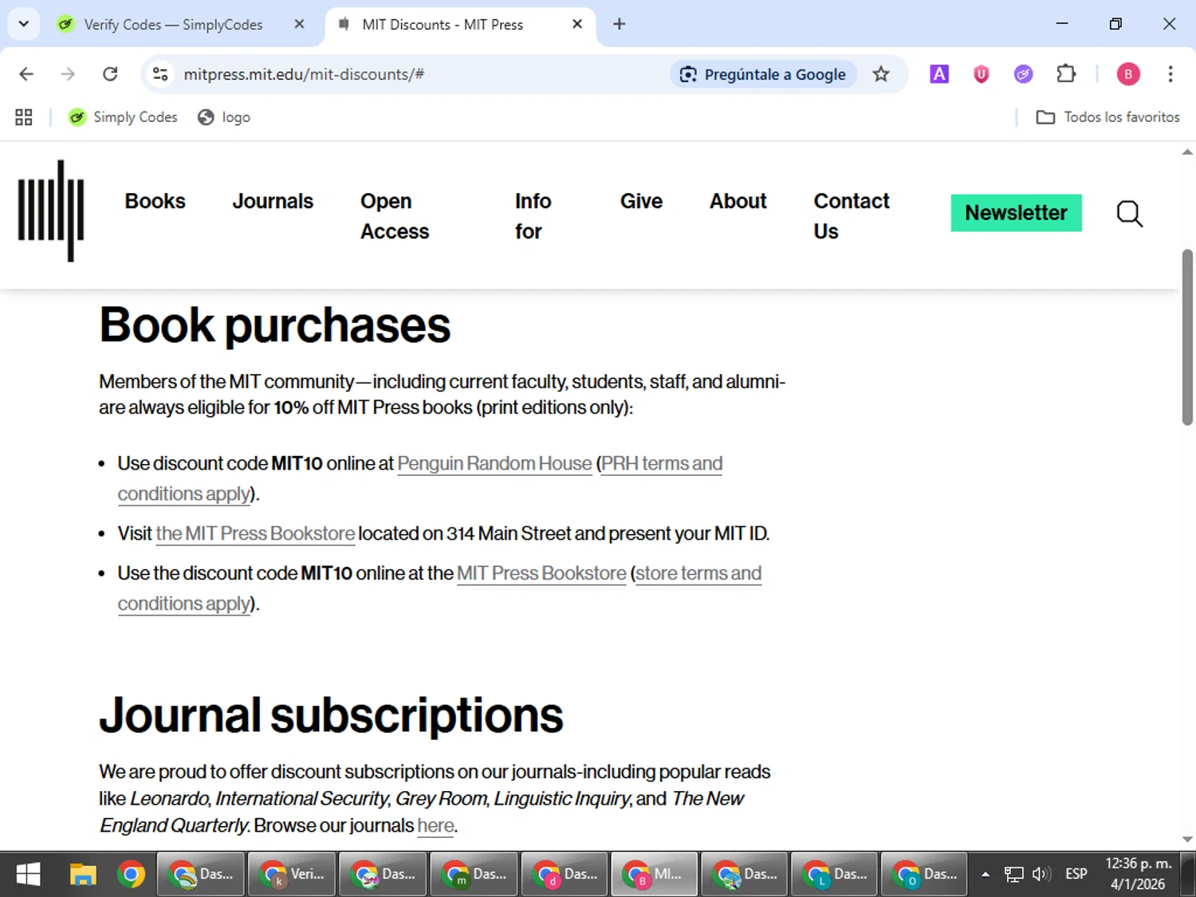Open the ESP language indicator
1196x897 pixels.
pos(1076,875)
